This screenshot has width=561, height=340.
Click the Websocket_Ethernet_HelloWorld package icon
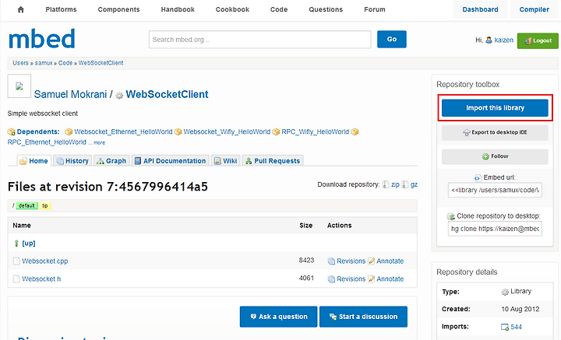pyautogui.click(x=69, y=131)
